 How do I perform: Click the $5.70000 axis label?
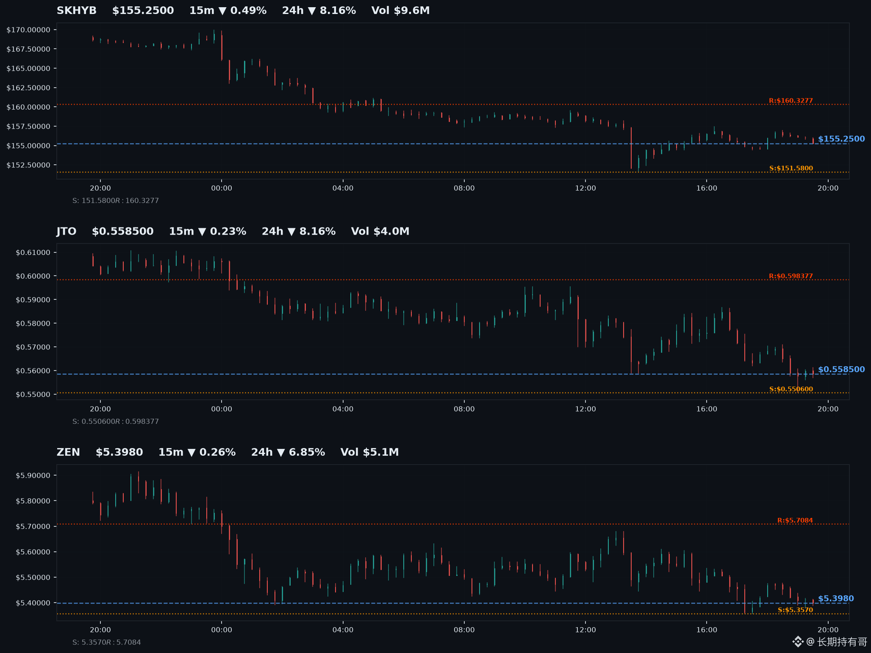(33, 527)
